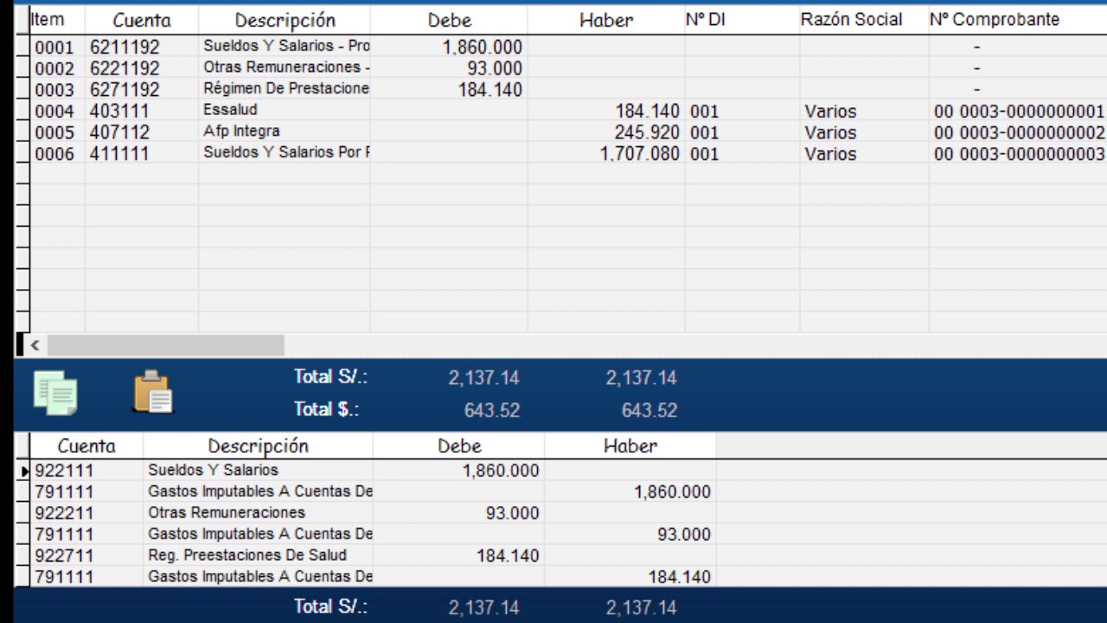Screen dimensions: 1107x623
Task: Click the left scroll arrow of horizontal scrollbar
Action: [35, 344]
